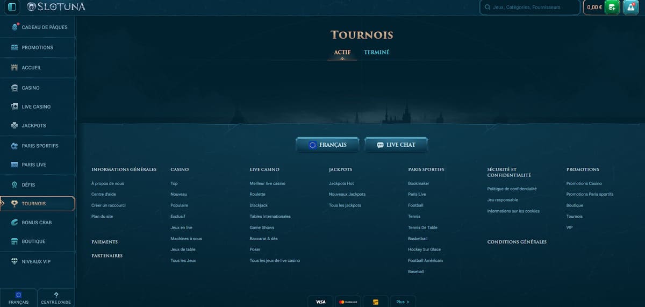Open Centre d'aide button at sidebar bottom
645x307 pixels.
[56, 298]
